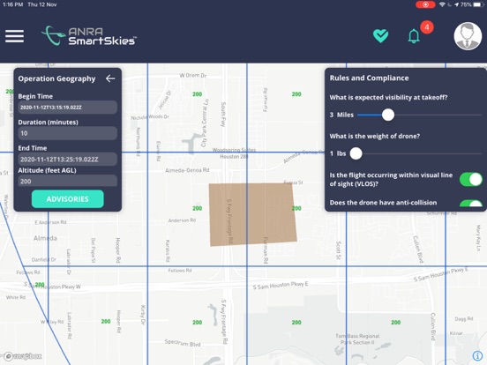This screenshot has height=365, width=487.
Task: Click the drone weight slider handle
Action: (x=356, y=153)
